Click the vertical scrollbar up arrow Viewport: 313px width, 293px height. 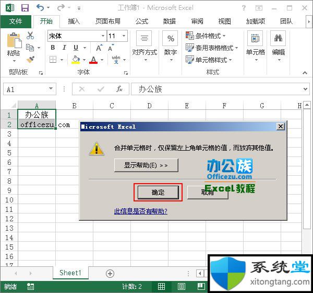307,105
